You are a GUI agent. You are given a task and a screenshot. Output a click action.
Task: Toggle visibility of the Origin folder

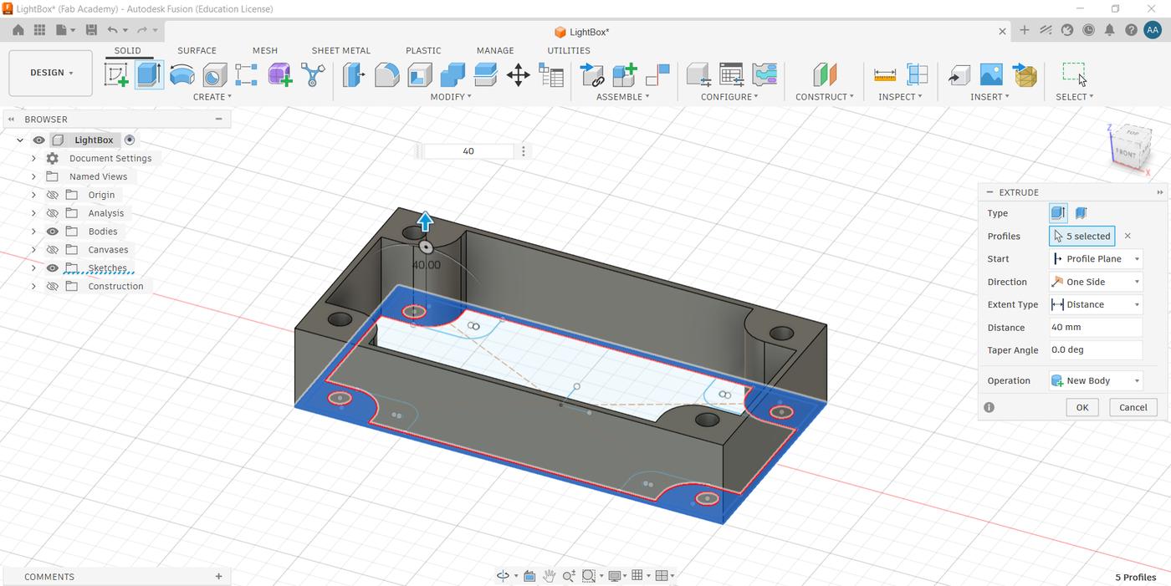(x=52, y=195)
